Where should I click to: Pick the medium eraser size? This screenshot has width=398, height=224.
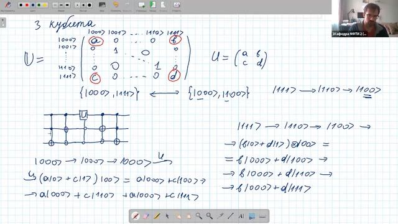pos(83,5)
